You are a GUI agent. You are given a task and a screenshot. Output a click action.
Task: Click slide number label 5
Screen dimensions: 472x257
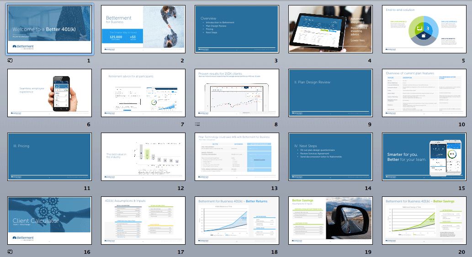(x=463, y=61)
